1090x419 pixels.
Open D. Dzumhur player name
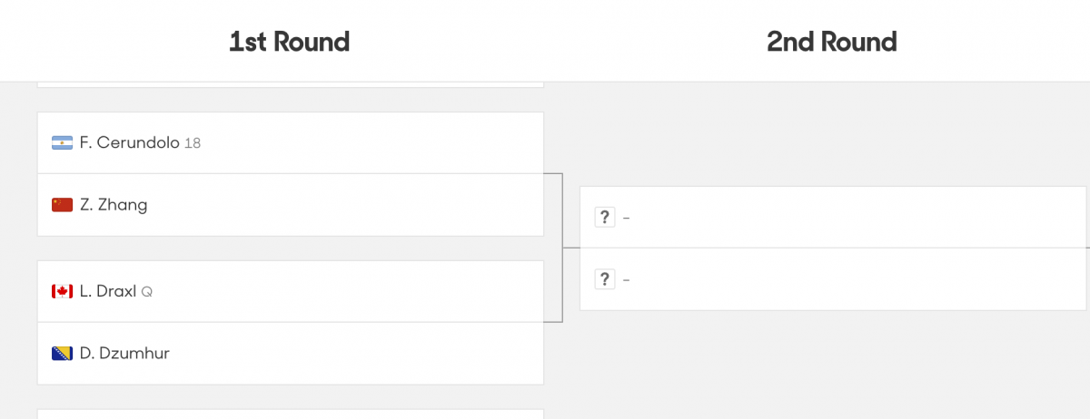coord(124,354)
